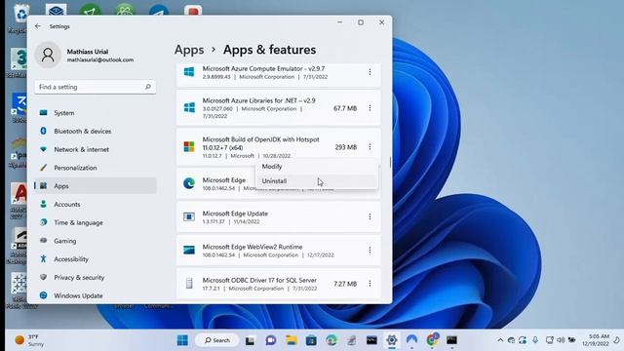
Task: Open more options for Edge WebView2 Runtime
Action: [x=370, y=251]
